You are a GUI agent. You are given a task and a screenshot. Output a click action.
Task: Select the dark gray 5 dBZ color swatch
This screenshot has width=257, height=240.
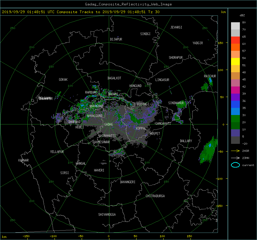pyautogui.click(x=235, y=140)
